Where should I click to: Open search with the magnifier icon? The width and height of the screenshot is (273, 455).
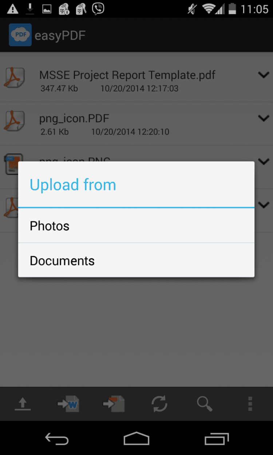pyautogui.click(x=205, y=404)
